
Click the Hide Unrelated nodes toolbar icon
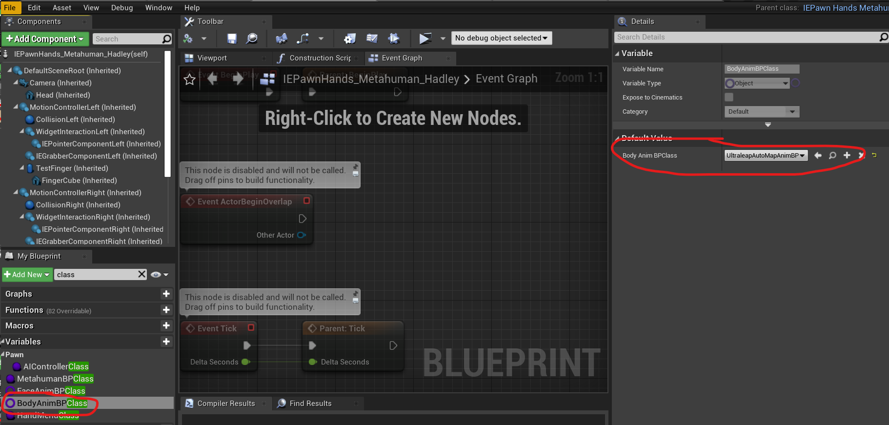click(303, 38)
